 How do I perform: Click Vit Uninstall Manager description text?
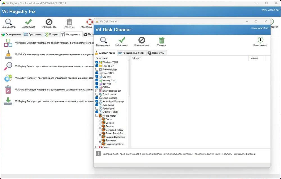coord(54,90)
